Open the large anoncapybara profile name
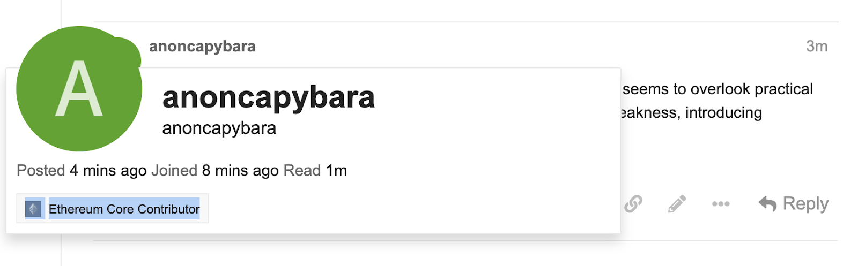Image resolution: width=858 pixels, height=266 pixels. coord(269,97)
